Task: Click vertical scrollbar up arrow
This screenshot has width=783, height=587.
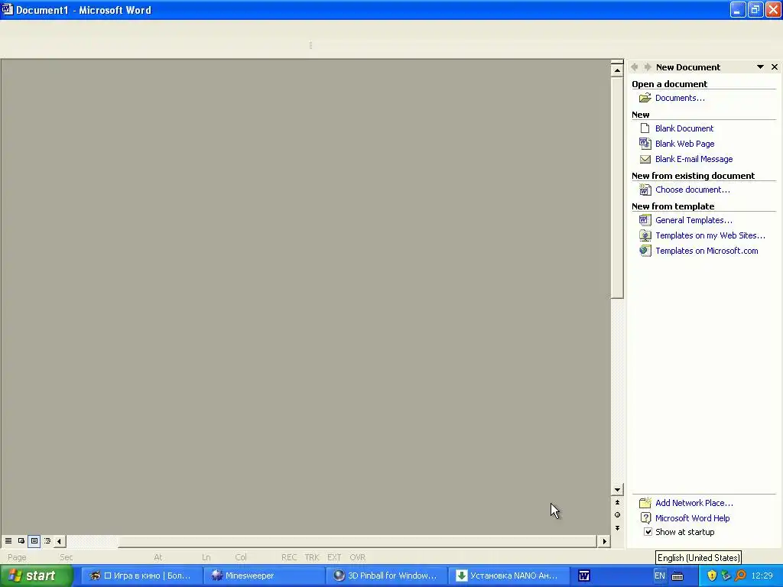Action: coord(617,70)
